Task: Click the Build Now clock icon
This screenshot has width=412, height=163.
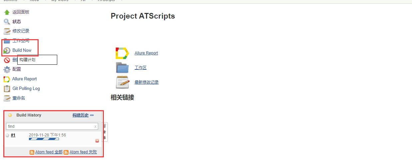Action: click(7, 50)
